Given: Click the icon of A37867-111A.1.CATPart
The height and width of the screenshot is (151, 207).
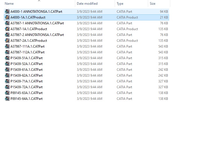Looking at the screenshot, I should tap(7, 46).
